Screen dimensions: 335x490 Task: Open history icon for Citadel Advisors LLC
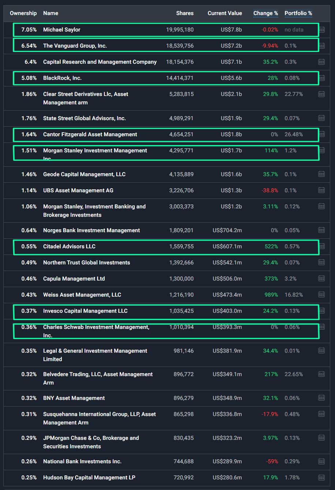(321, 246)
